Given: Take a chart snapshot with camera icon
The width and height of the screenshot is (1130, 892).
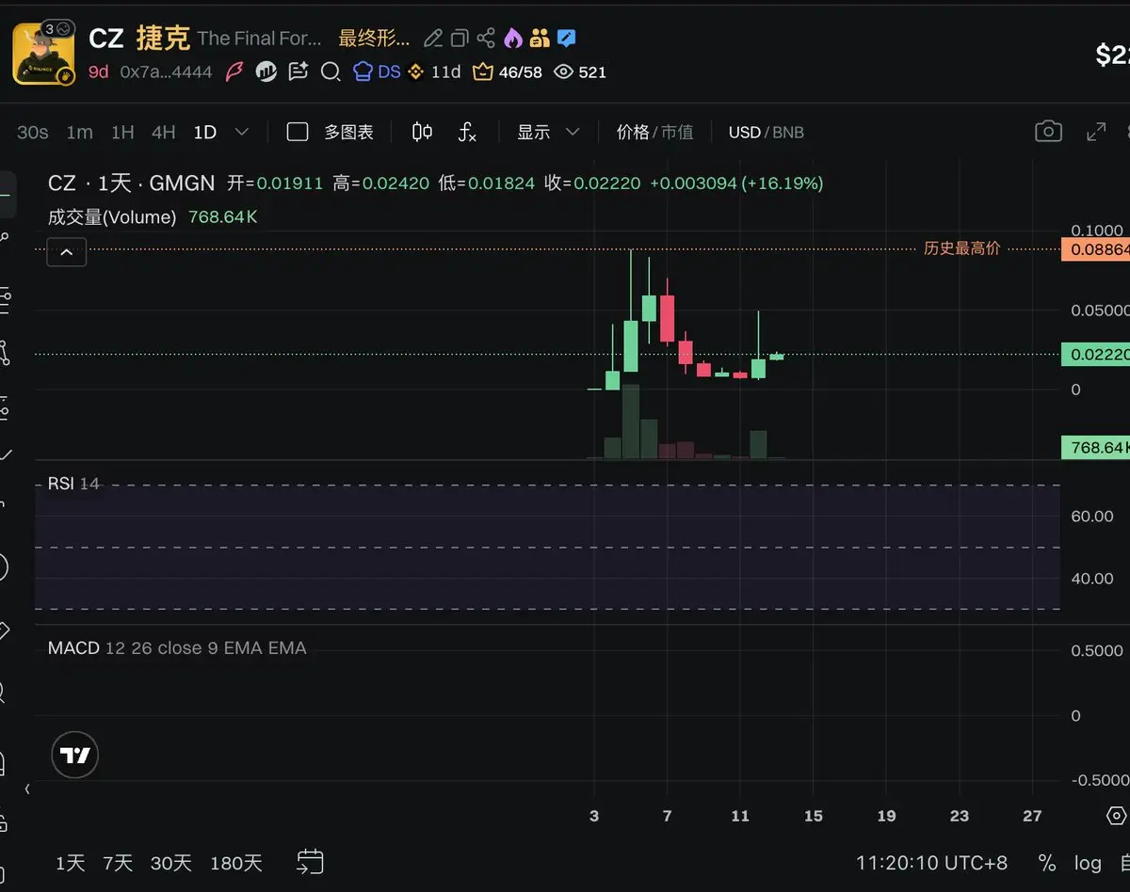Looking at the screenshot, I should [x=1048, y=132].
